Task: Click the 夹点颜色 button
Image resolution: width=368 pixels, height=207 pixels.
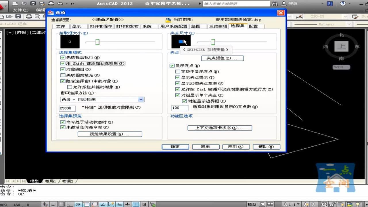Action: coord(223,58)
